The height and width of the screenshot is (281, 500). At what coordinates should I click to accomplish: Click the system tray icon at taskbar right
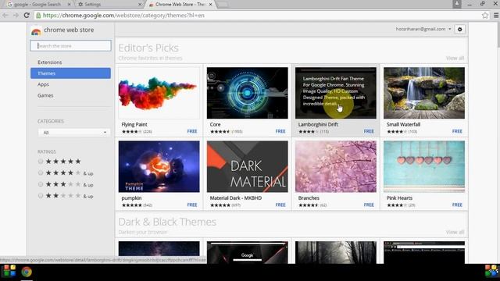point(492,271)
